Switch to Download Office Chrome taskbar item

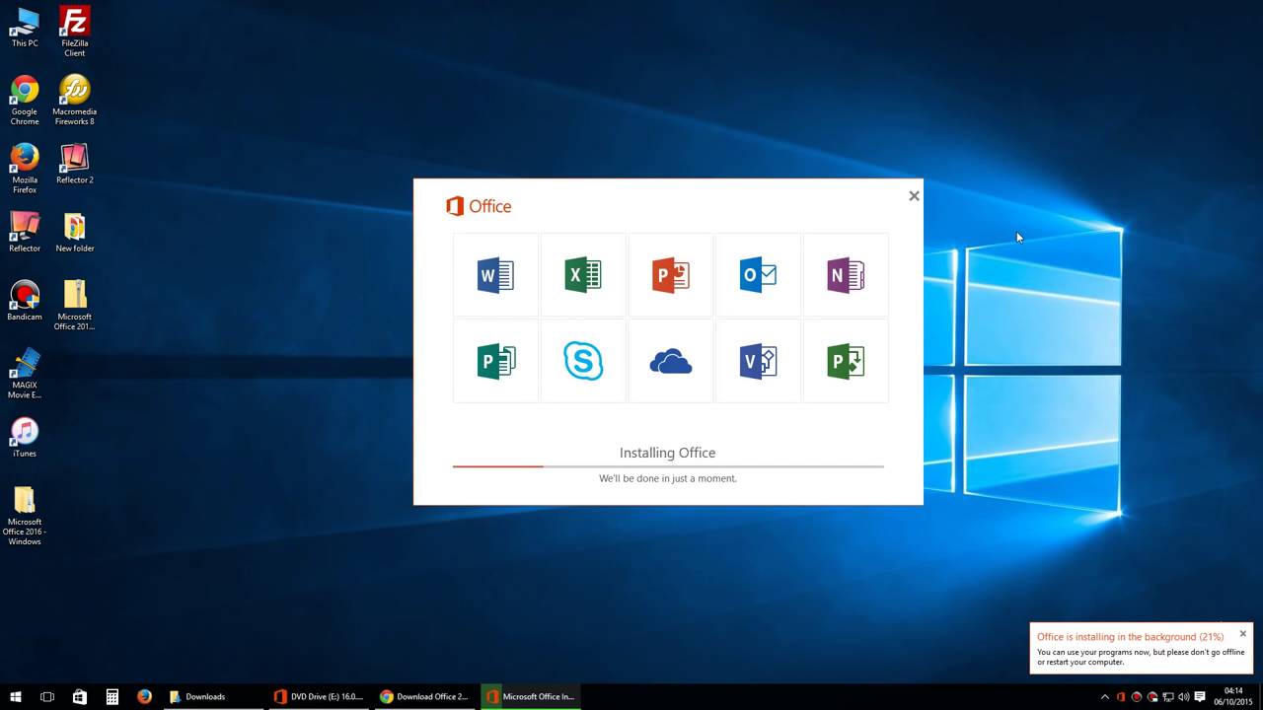(425, 697)
